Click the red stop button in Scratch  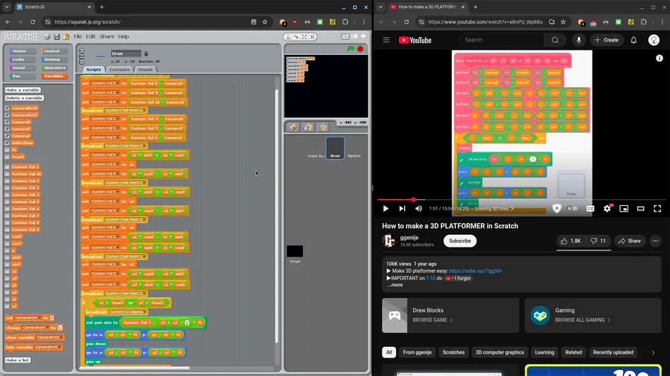tap(360, 49)
